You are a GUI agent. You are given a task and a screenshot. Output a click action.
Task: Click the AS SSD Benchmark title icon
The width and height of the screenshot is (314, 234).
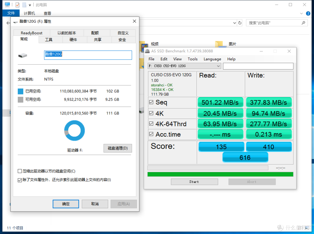pyautogui.click(x=147, y=51)
